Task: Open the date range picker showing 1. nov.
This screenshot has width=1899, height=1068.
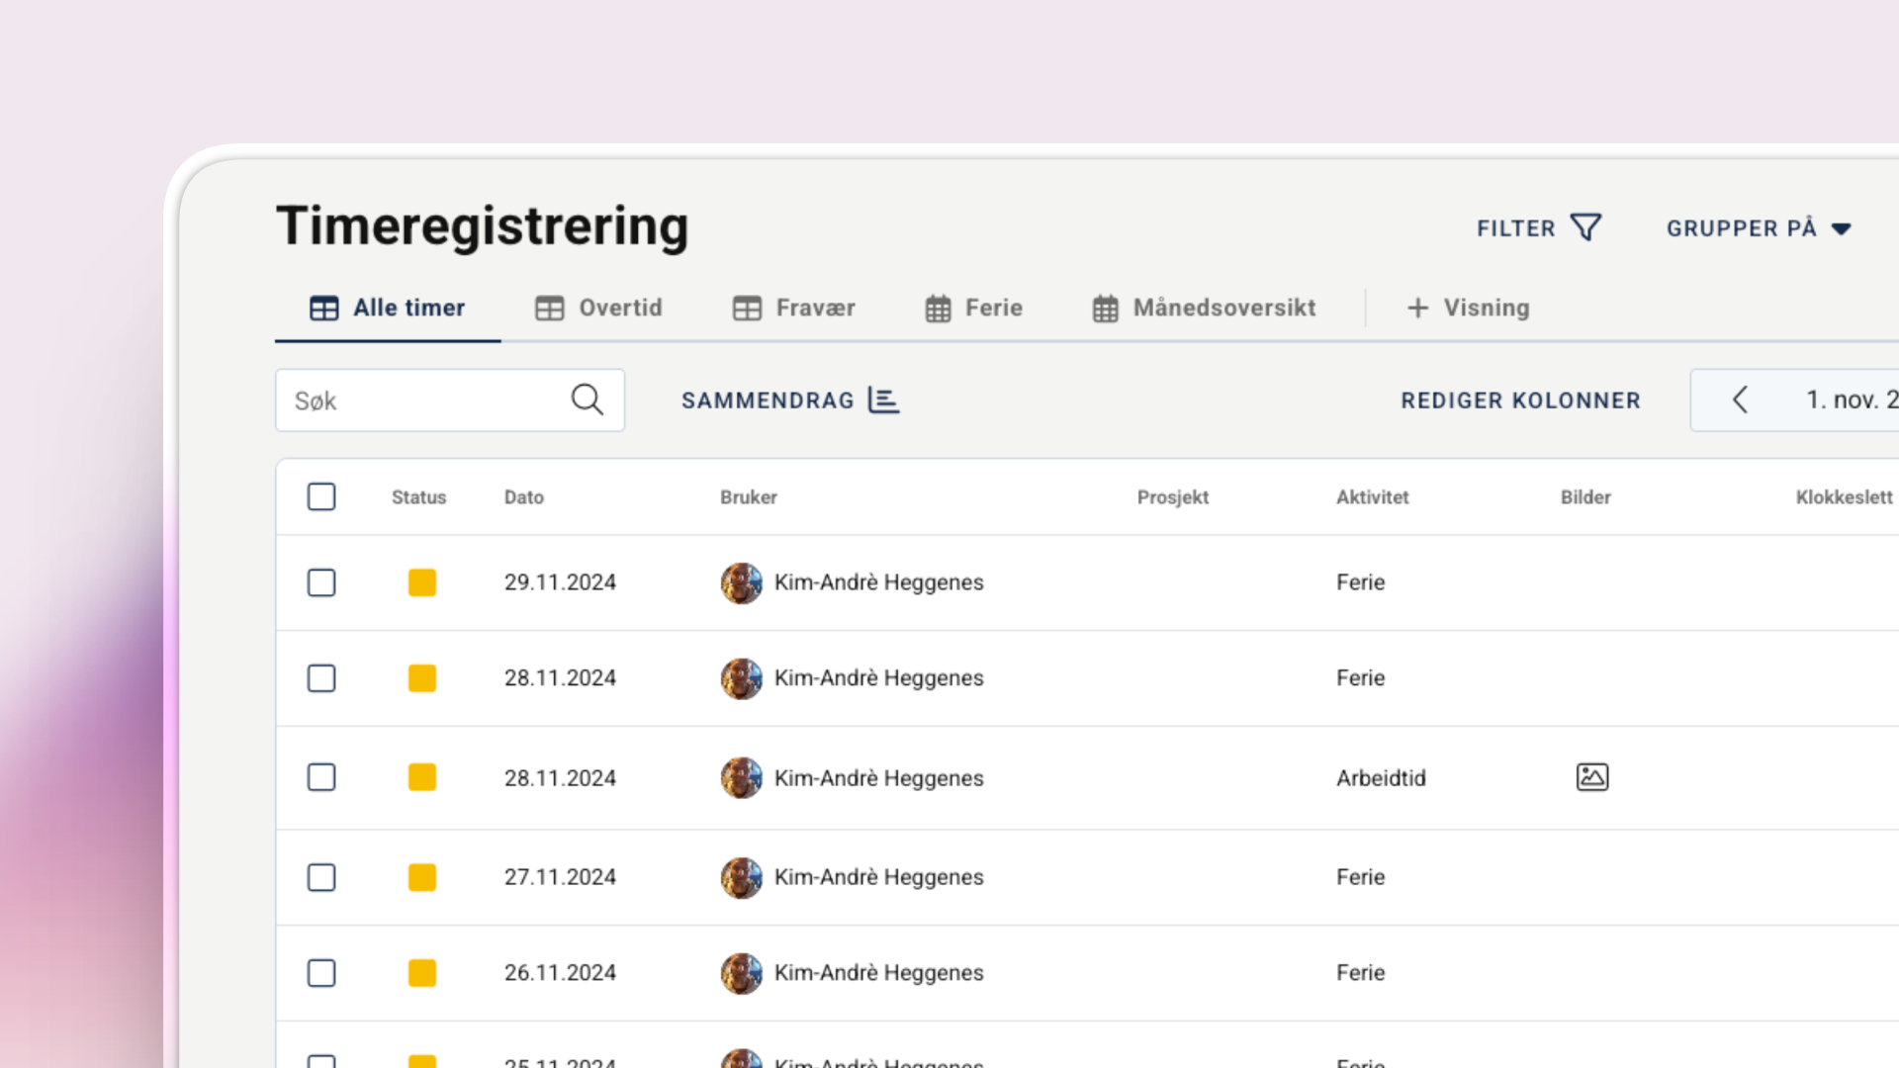Action: click(x=1850, y=400)
